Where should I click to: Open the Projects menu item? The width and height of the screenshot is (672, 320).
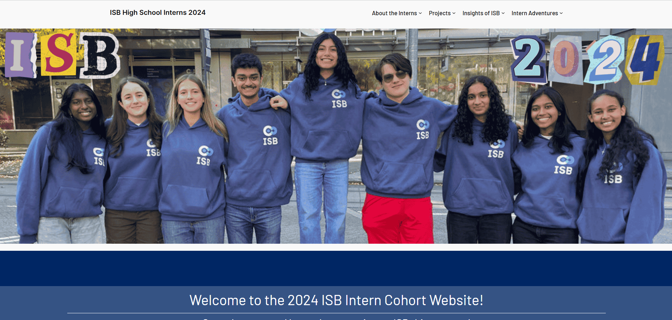click(439, 13)
